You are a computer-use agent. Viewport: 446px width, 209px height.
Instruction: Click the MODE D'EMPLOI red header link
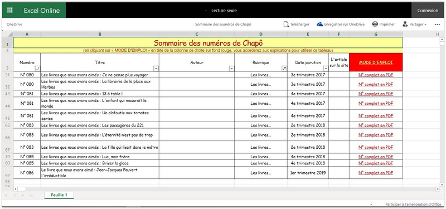point(375,62)
